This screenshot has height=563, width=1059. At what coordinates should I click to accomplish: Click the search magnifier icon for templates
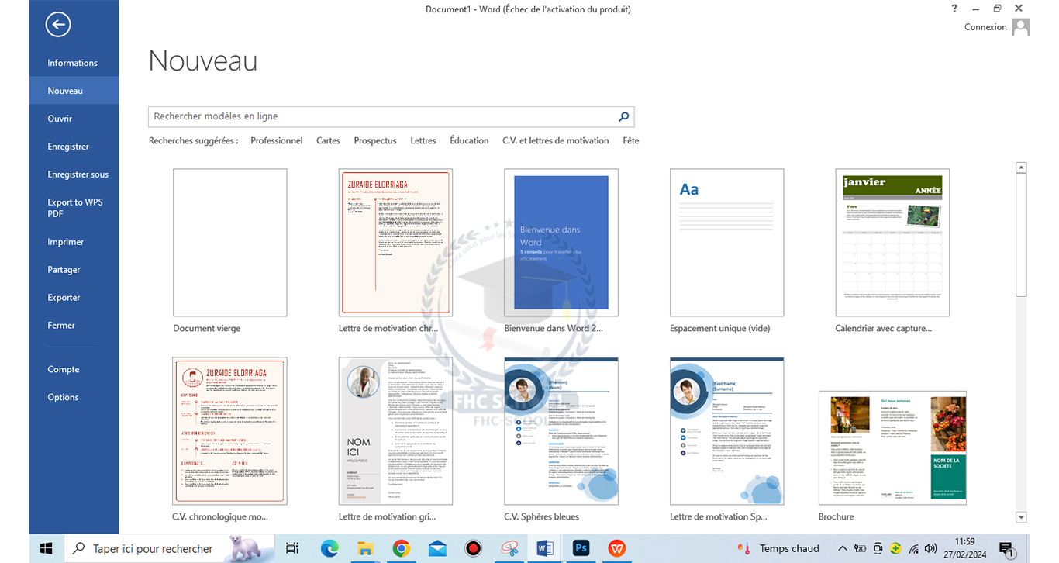click(x=623, y=117)
